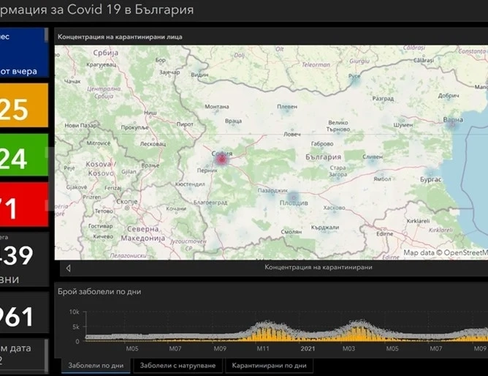Click the 'Добрич' city label
This screenshot has height=376, width=488.
pos(449,96)
